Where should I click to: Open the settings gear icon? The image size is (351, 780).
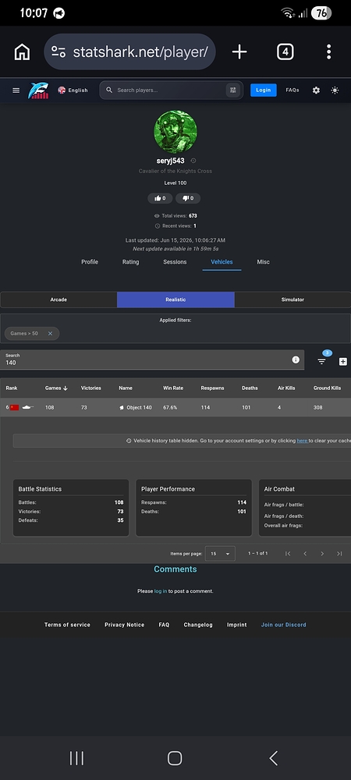316,90
